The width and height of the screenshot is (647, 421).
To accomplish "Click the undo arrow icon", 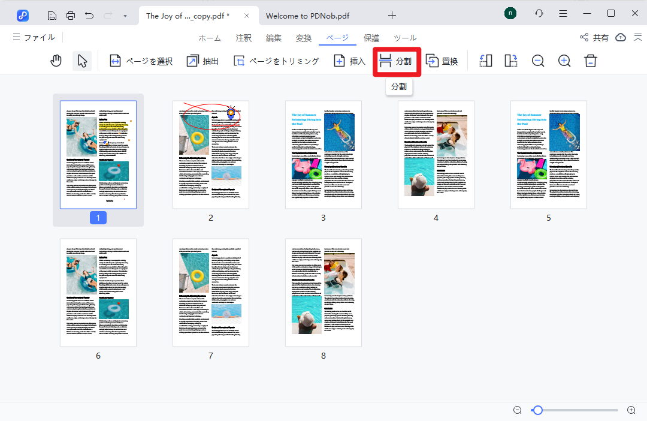I will [89, 16].
